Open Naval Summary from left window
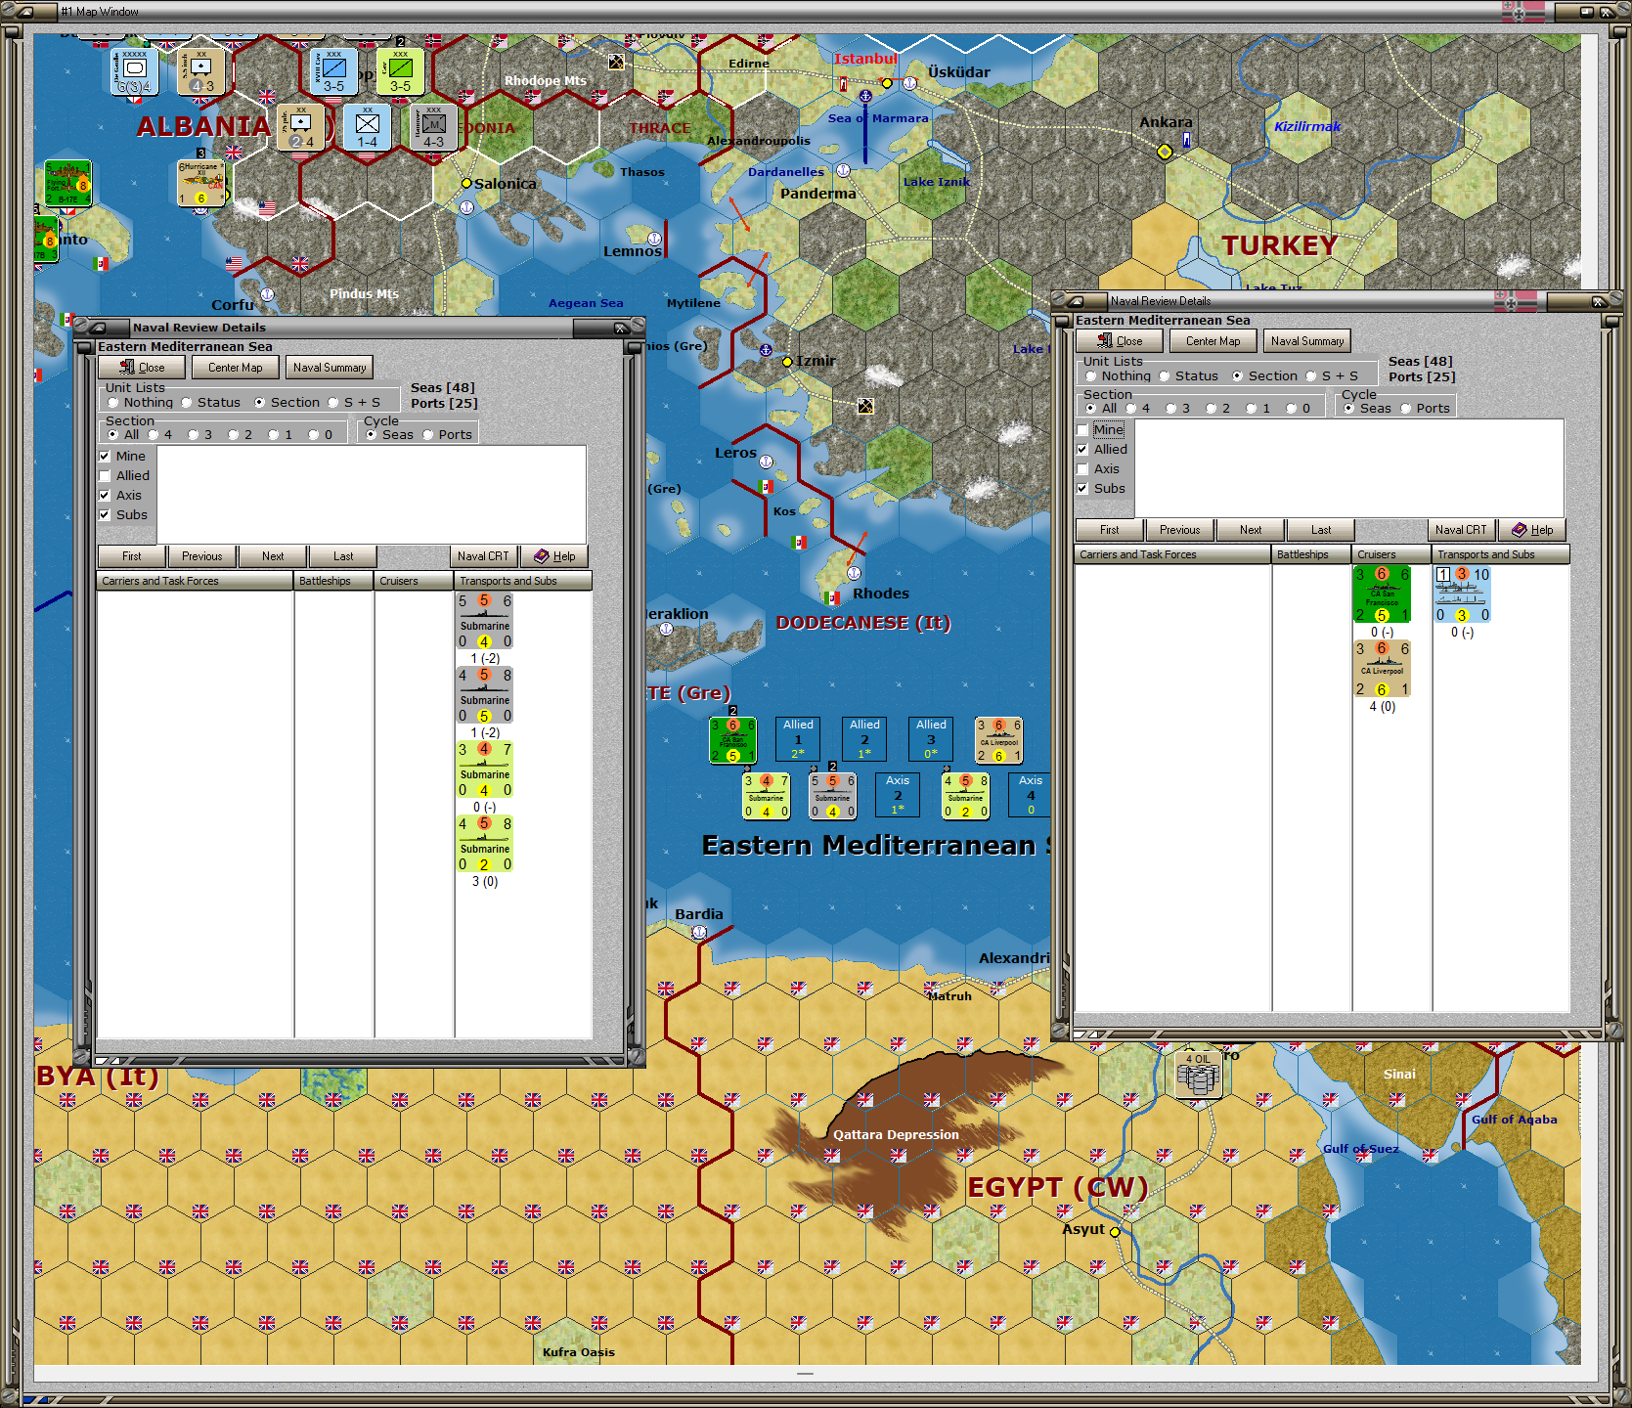The width and height of the screenshot is (1632, 1408). point(330,368)
